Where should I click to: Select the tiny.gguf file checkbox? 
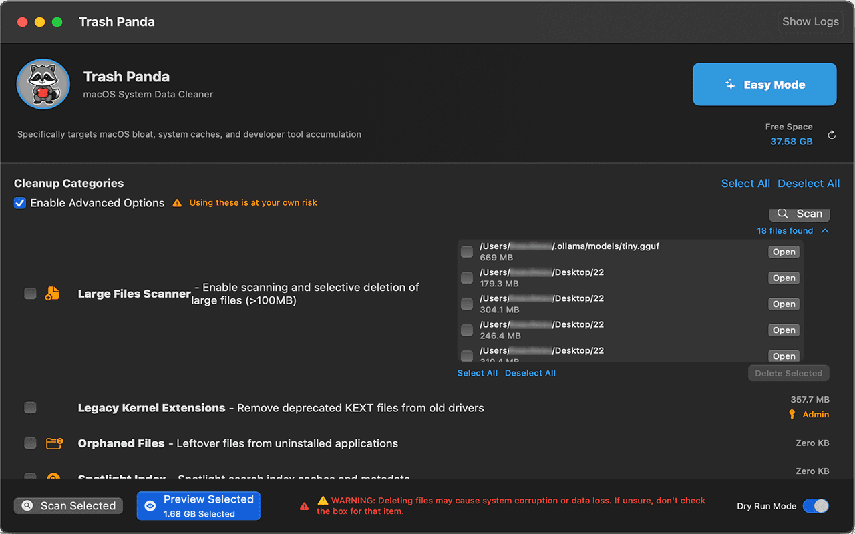click(x=467, y=252)
